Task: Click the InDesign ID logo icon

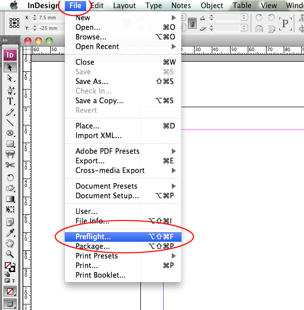Action: [10, 55]
